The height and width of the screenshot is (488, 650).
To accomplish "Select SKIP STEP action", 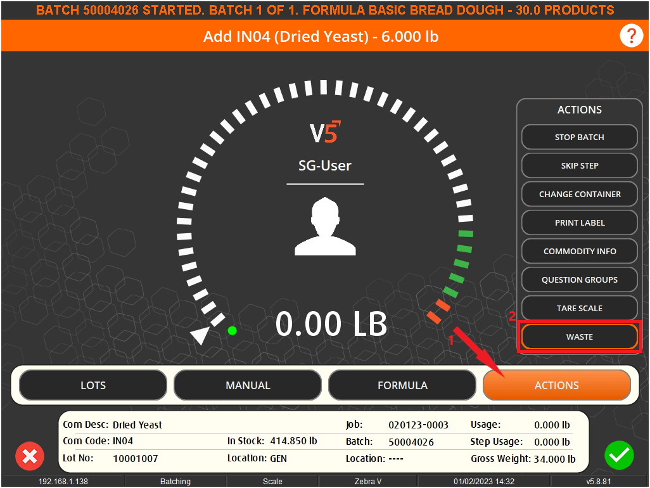I will tap(579, 165).
